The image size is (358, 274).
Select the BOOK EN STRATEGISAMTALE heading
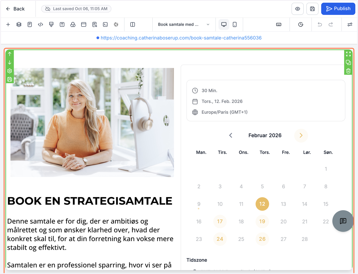[90, 201]
